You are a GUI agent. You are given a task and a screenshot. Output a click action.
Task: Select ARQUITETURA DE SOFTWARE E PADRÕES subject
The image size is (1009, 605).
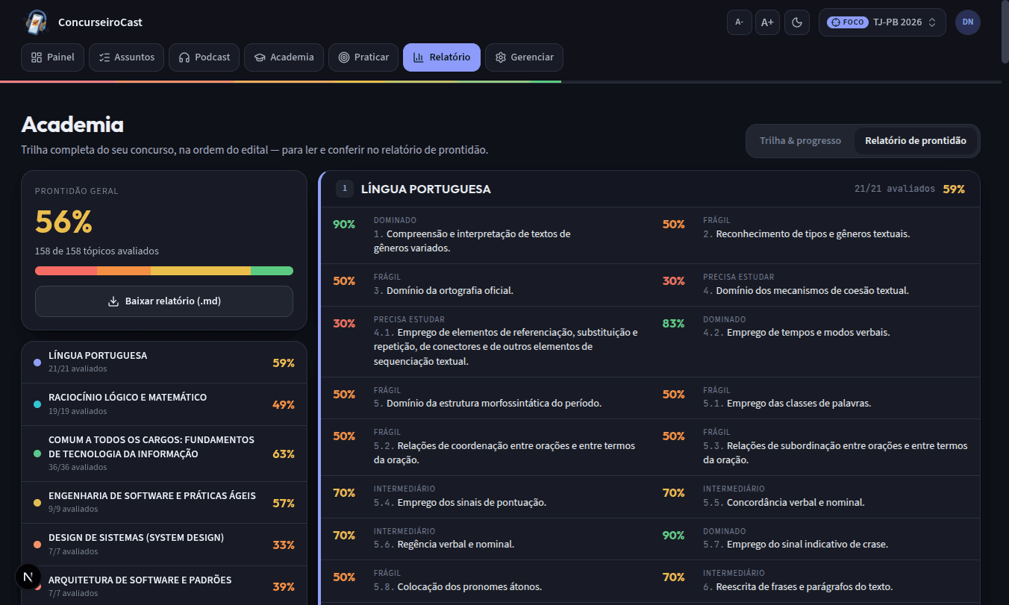[x=164, y=586]
